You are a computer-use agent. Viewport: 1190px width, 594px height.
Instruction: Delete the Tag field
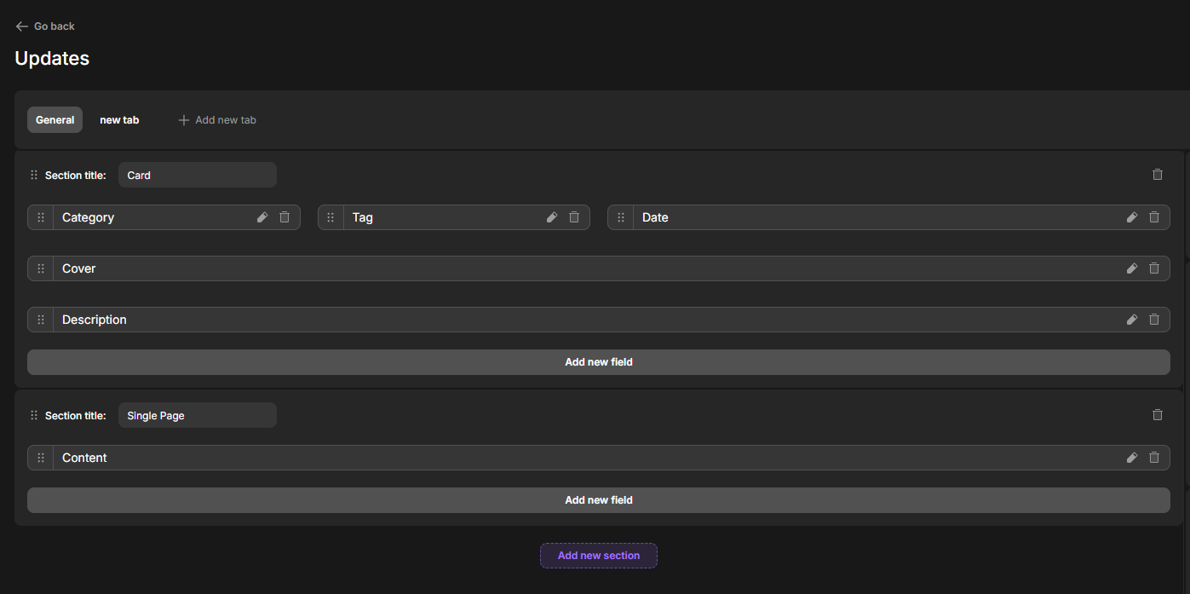(x=574, y=217)
